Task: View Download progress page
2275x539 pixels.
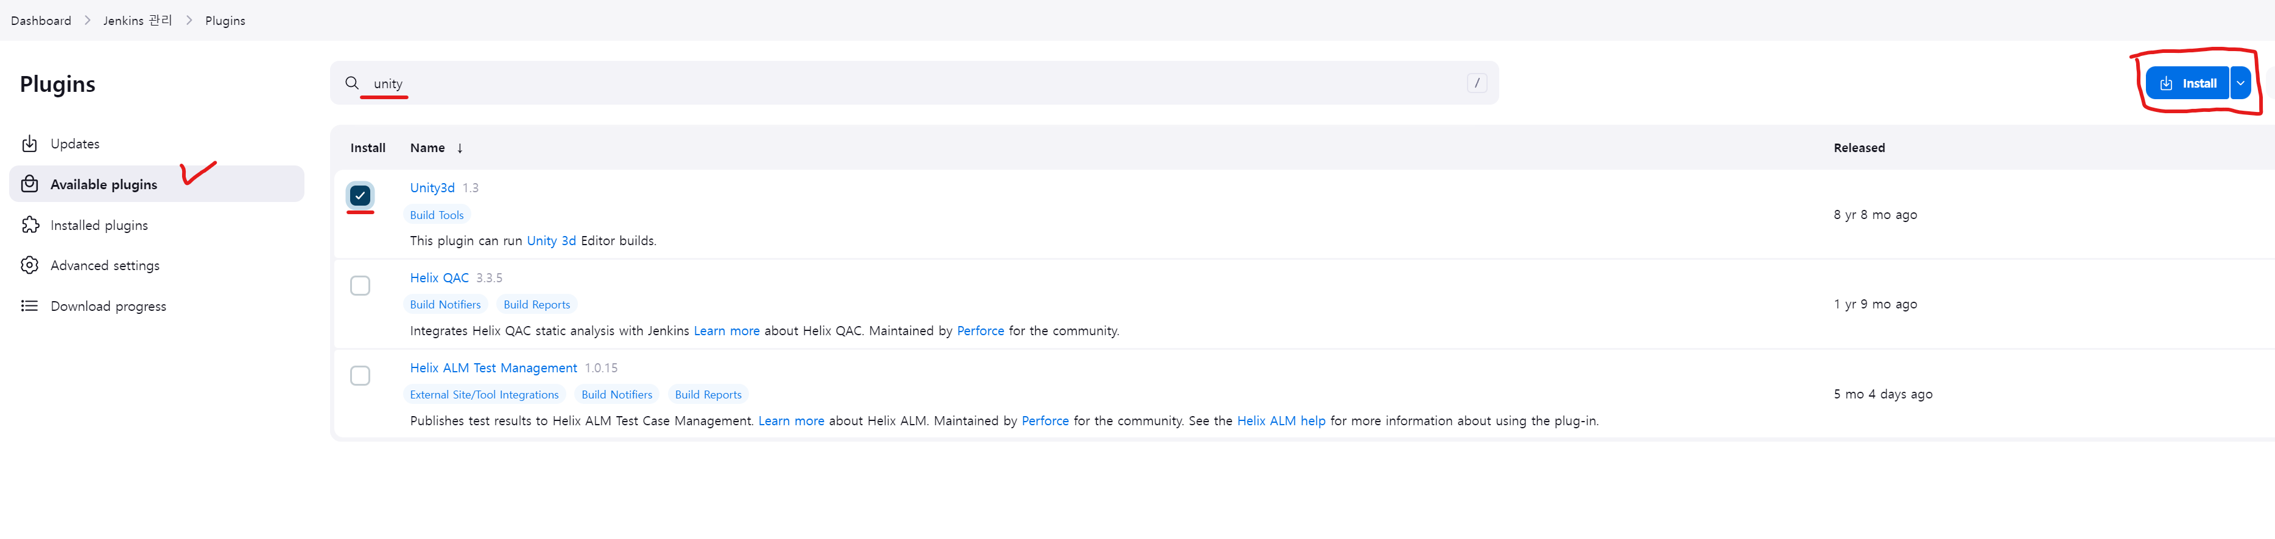Action: click(157, 306)
